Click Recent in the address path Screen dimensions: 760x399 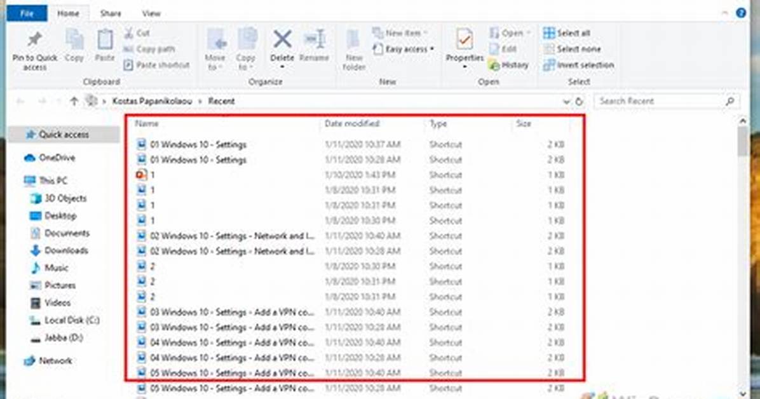coord(222,101)
